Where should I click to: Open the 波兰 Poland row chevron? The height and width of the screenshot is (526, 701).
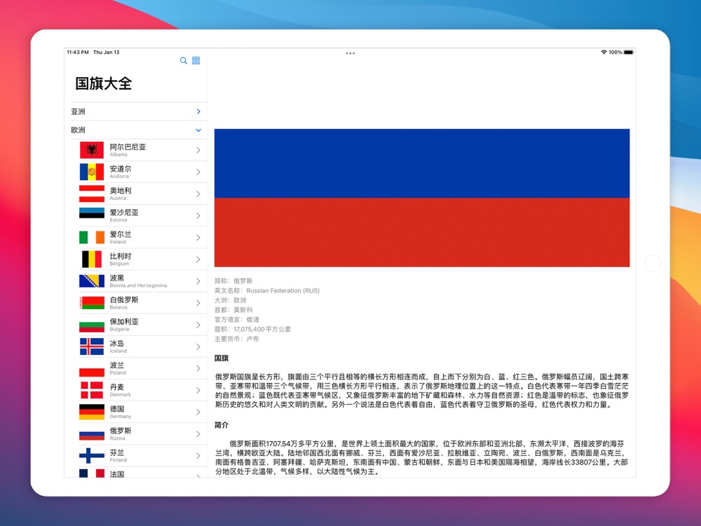pos(198,369)
